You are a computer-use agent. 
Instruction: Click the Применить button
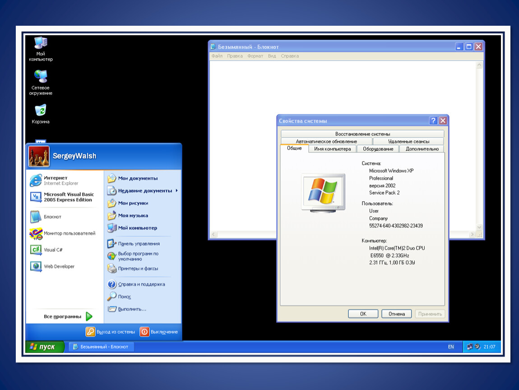point(430,314)
